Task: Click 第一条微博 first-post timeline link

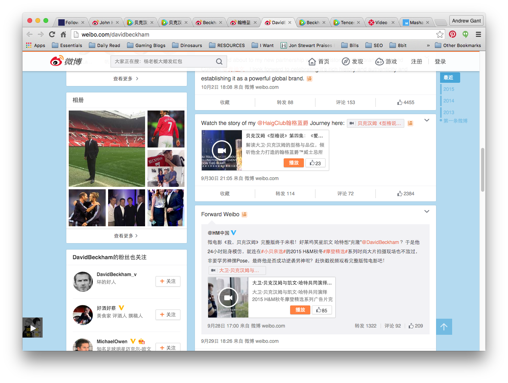Action: [x=455, y=121]
